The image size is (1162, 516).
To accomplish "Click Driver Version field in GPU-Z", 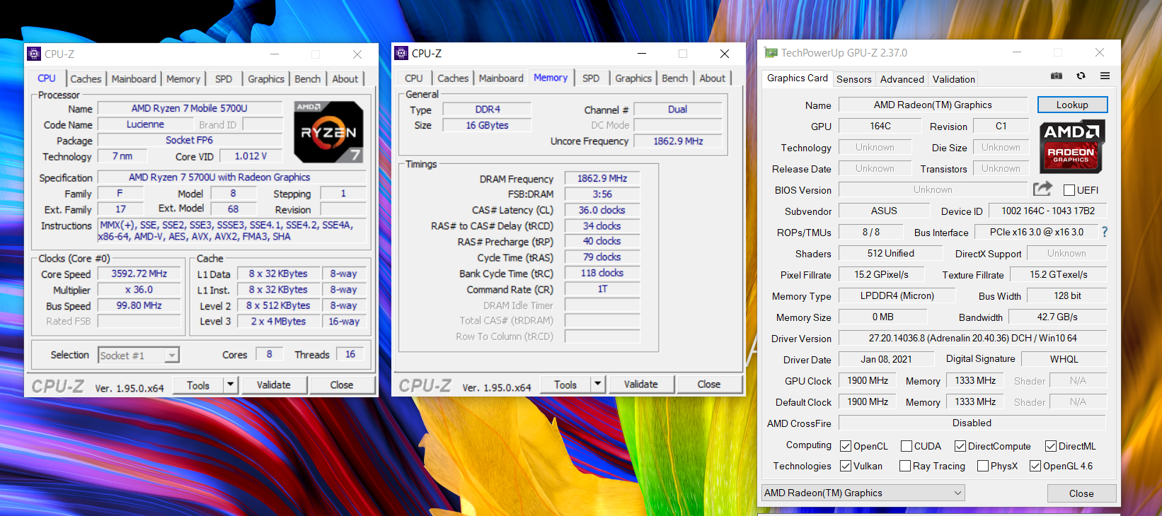I will (972, 338).
